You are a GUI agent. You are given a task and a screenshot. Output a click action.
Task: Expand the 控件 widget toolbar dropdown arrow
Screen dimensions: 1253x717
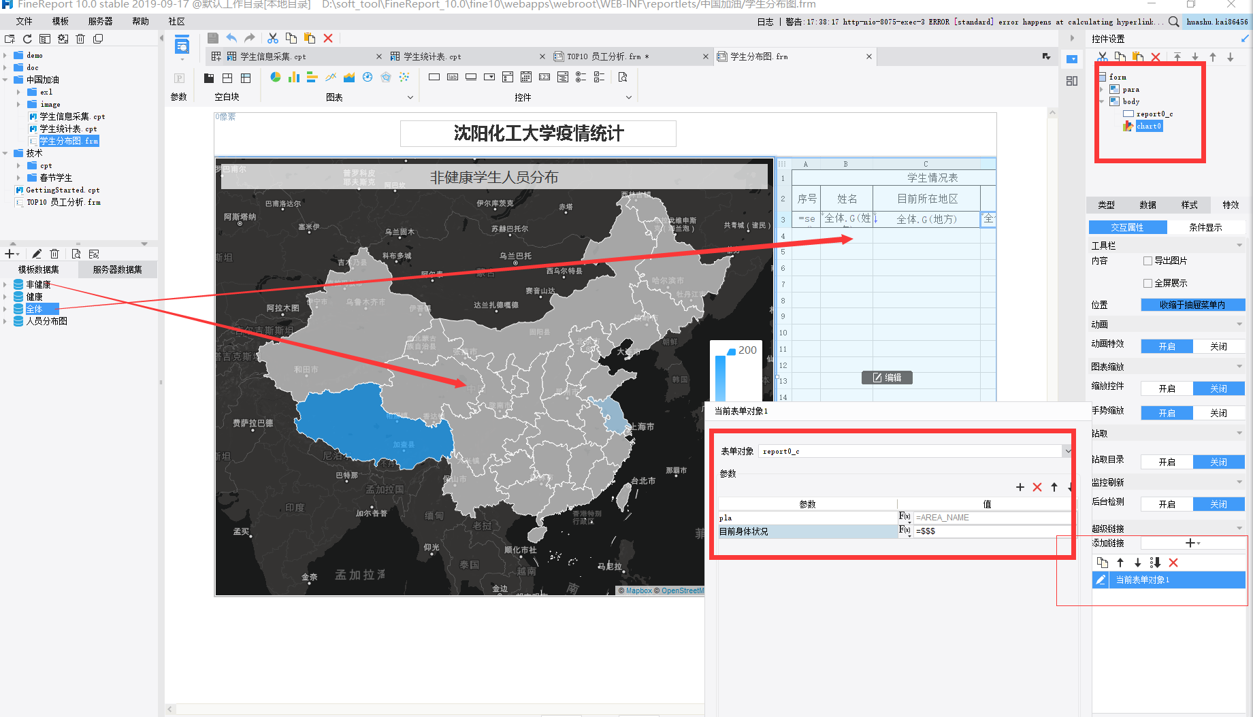(x=629, y=97)
